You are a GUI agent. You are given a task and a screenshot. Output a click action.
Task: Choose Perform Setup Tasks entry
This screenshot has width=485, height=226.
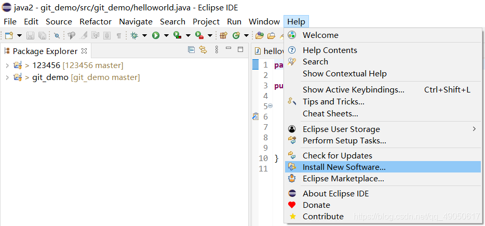(383, 141)
